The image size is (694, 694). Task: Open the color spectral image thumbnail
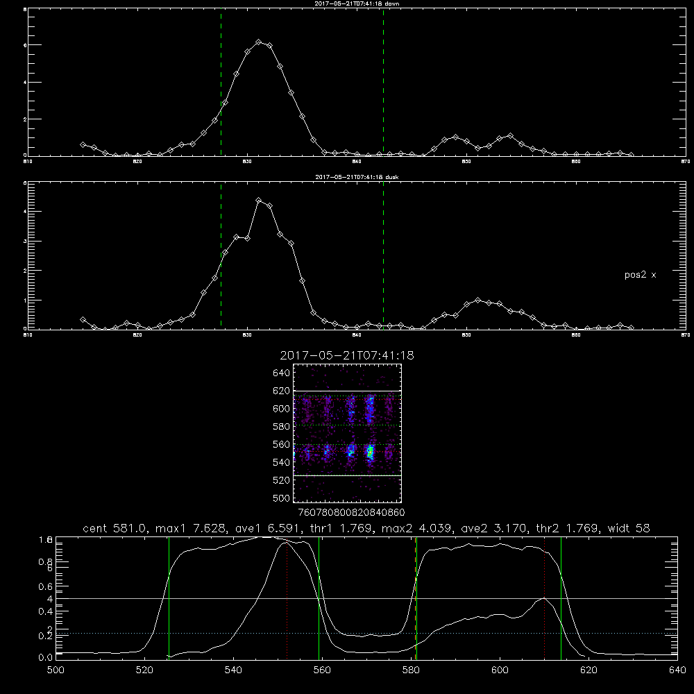348,433
